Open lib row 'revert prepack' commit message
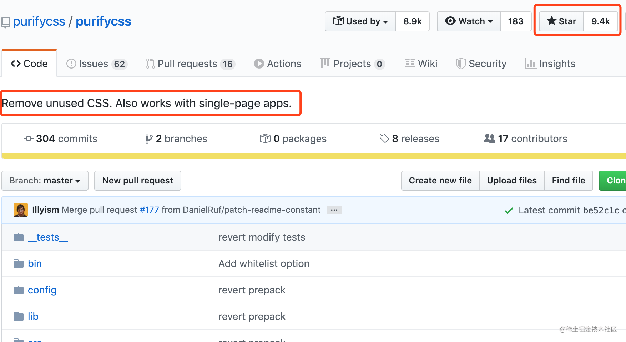This screenshot has height=342, width=626. [x=252, y=317]
